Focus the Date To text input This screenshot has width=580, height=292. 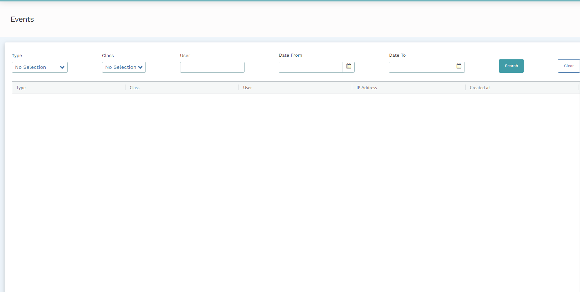(421, 67)
